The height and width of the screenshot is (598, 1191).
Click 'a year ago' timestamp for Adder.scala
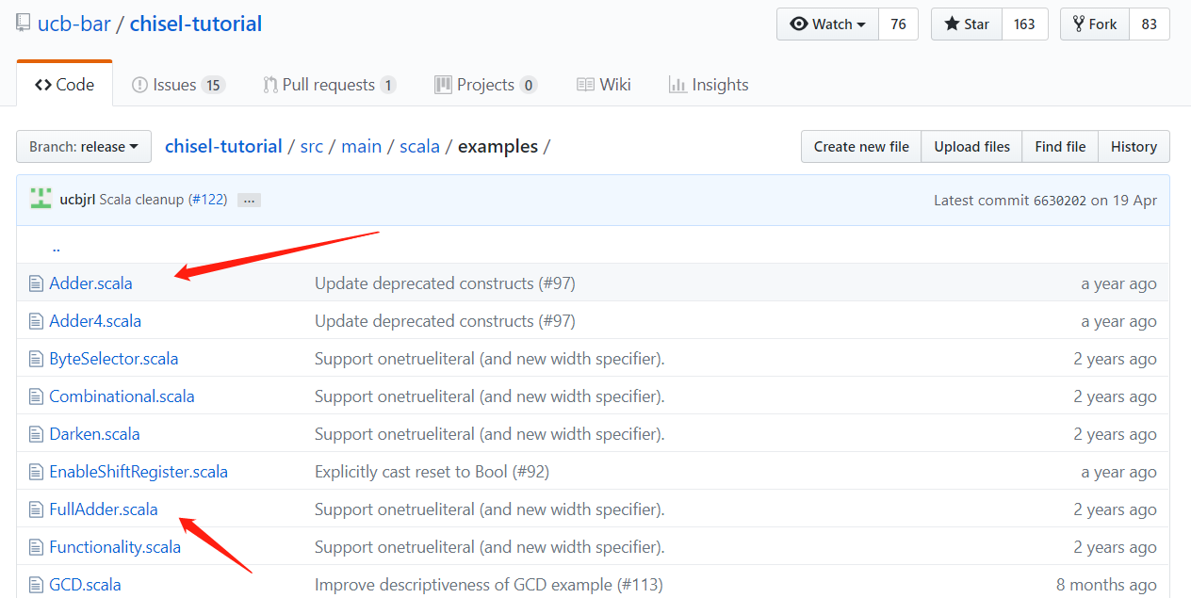tap(1118, 283)
